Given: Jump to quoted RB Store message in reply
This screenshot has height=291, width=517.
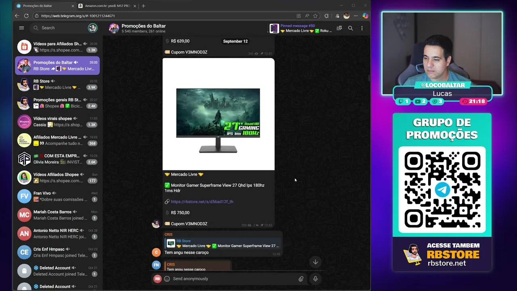Looking at the screenshot, I should coord(222,243).
